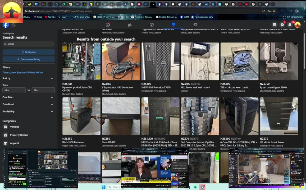Open the Timeline of Roman... bookmark
This screenshot has width=306, height=190.
coord(141,17)
